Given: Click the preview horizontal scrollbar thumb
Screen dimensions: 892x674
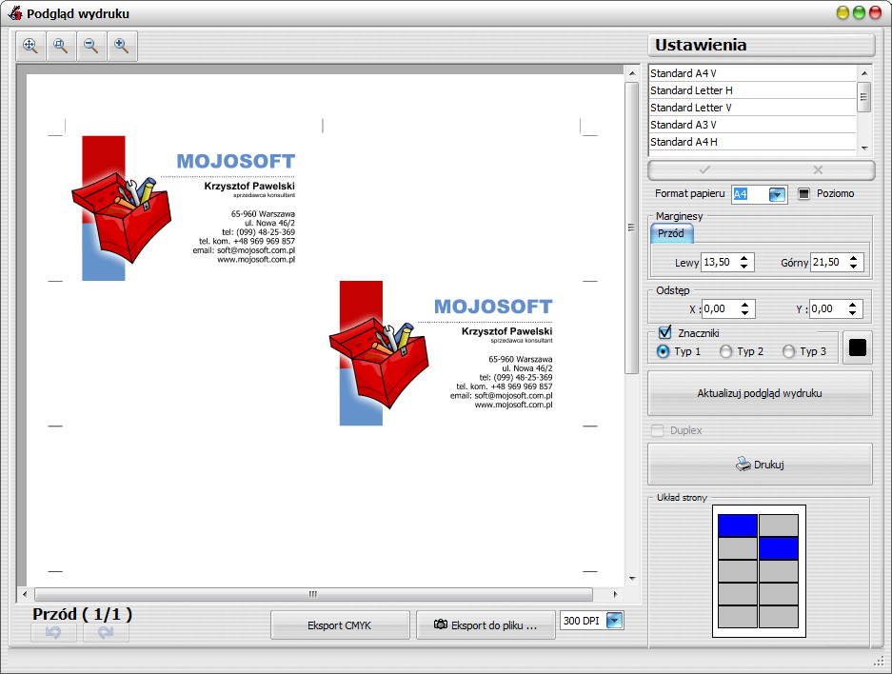Looking at the screenshot, I should (313, 594).
